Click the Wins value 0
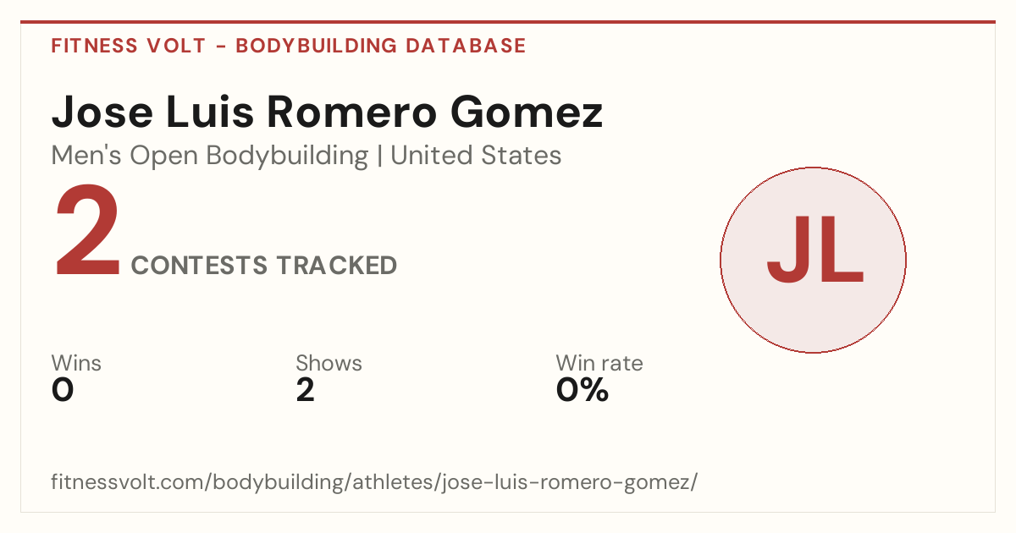Screen dimensions: 1016x533 point(63,390)
